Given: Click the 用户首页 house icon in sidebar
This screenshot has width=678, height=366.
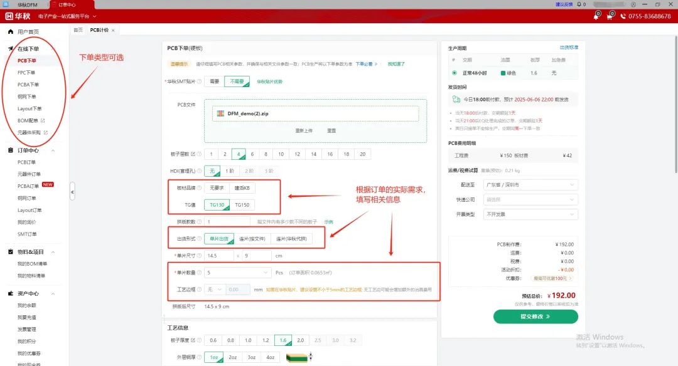Looking at the screenshot, I should pyautogui.click(x=11, y=31).
